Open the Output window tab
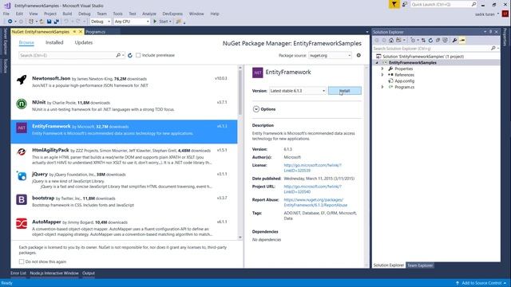 89,273
